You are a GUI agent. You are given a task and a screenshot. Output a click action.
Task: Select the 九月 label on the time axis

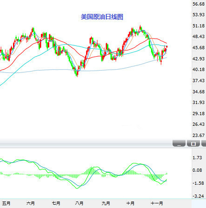click(106, 203)
